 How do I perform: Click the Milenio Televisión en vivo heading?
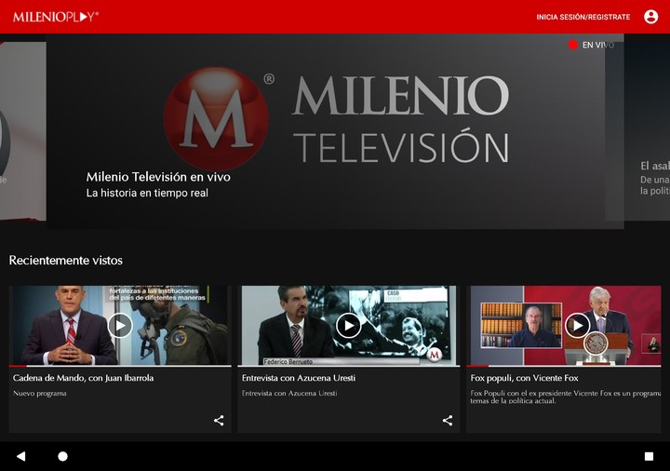pyautogui.click(x=158, y=177)
